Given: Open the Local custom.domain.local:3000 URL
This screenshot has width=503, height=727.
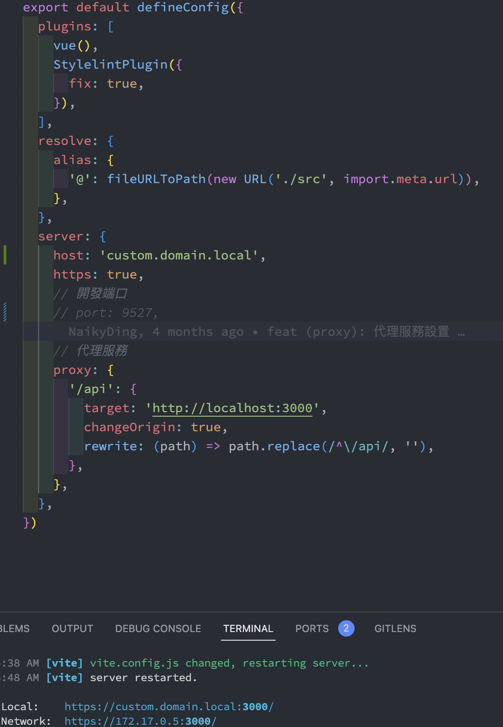Looking at the screenshot, I should coord(169,707).
